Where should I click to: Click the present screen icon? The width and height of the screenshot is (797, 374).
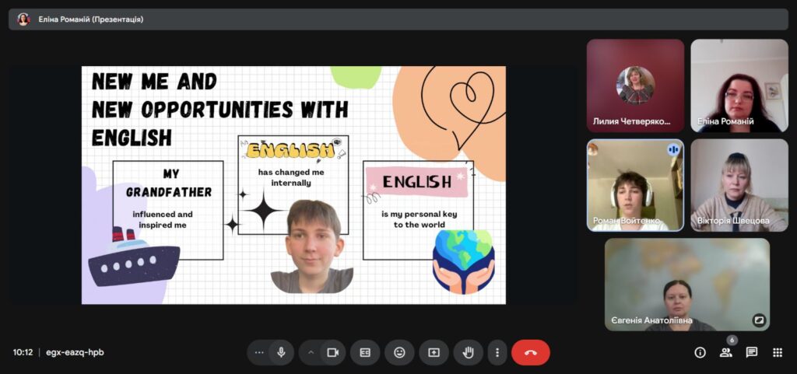(x=434, y=352)
